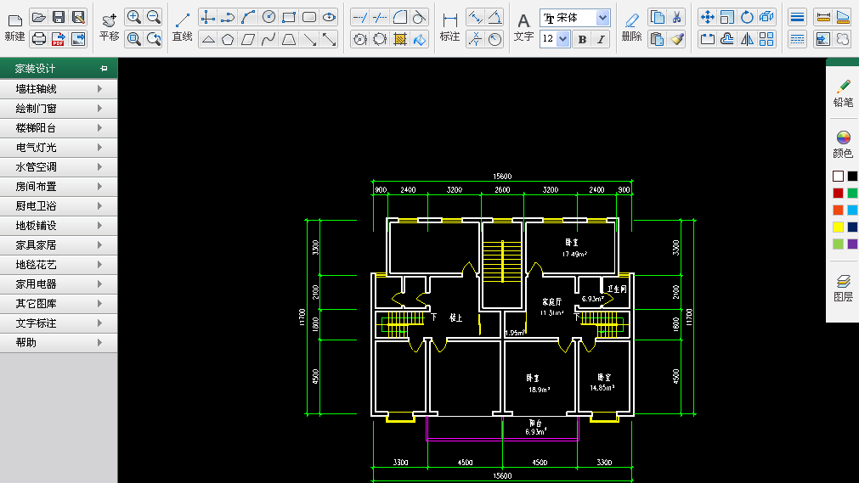Pin the 家装设计 panel
Viewport: 859px width, 483px height.
(104, 69)
